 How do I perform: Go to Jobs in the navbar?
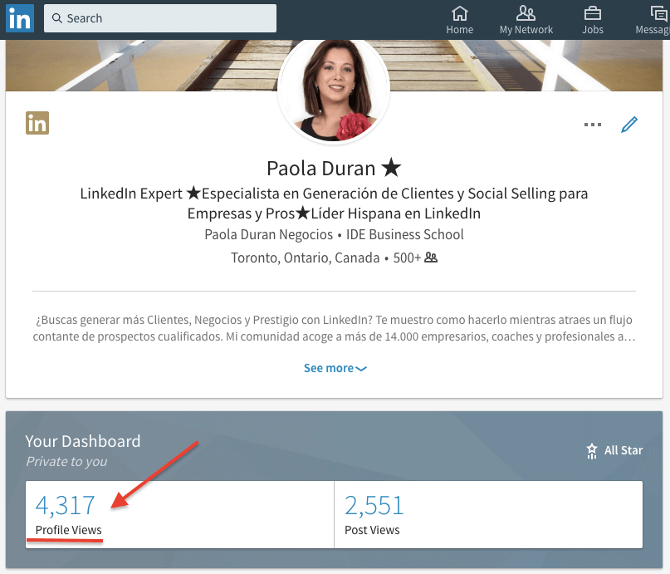coord(593,20)
